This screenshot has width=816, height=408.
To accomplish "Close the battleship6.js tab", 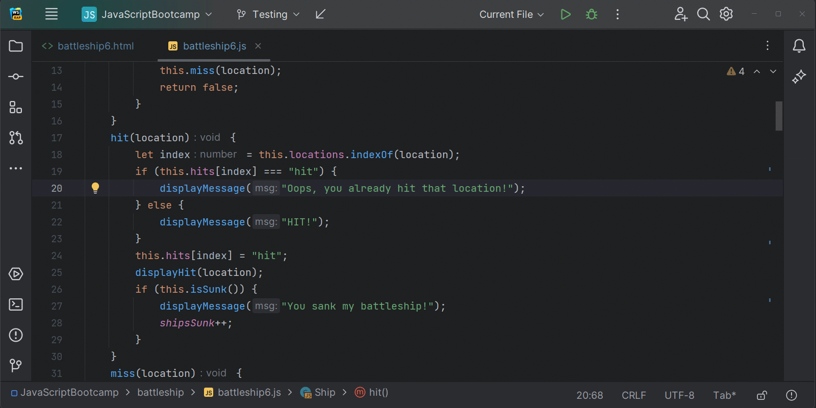I will [258, 46].
